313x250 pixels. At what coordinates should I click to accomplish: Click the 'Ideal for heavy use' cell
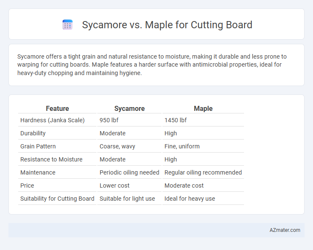tap(189, 199)
